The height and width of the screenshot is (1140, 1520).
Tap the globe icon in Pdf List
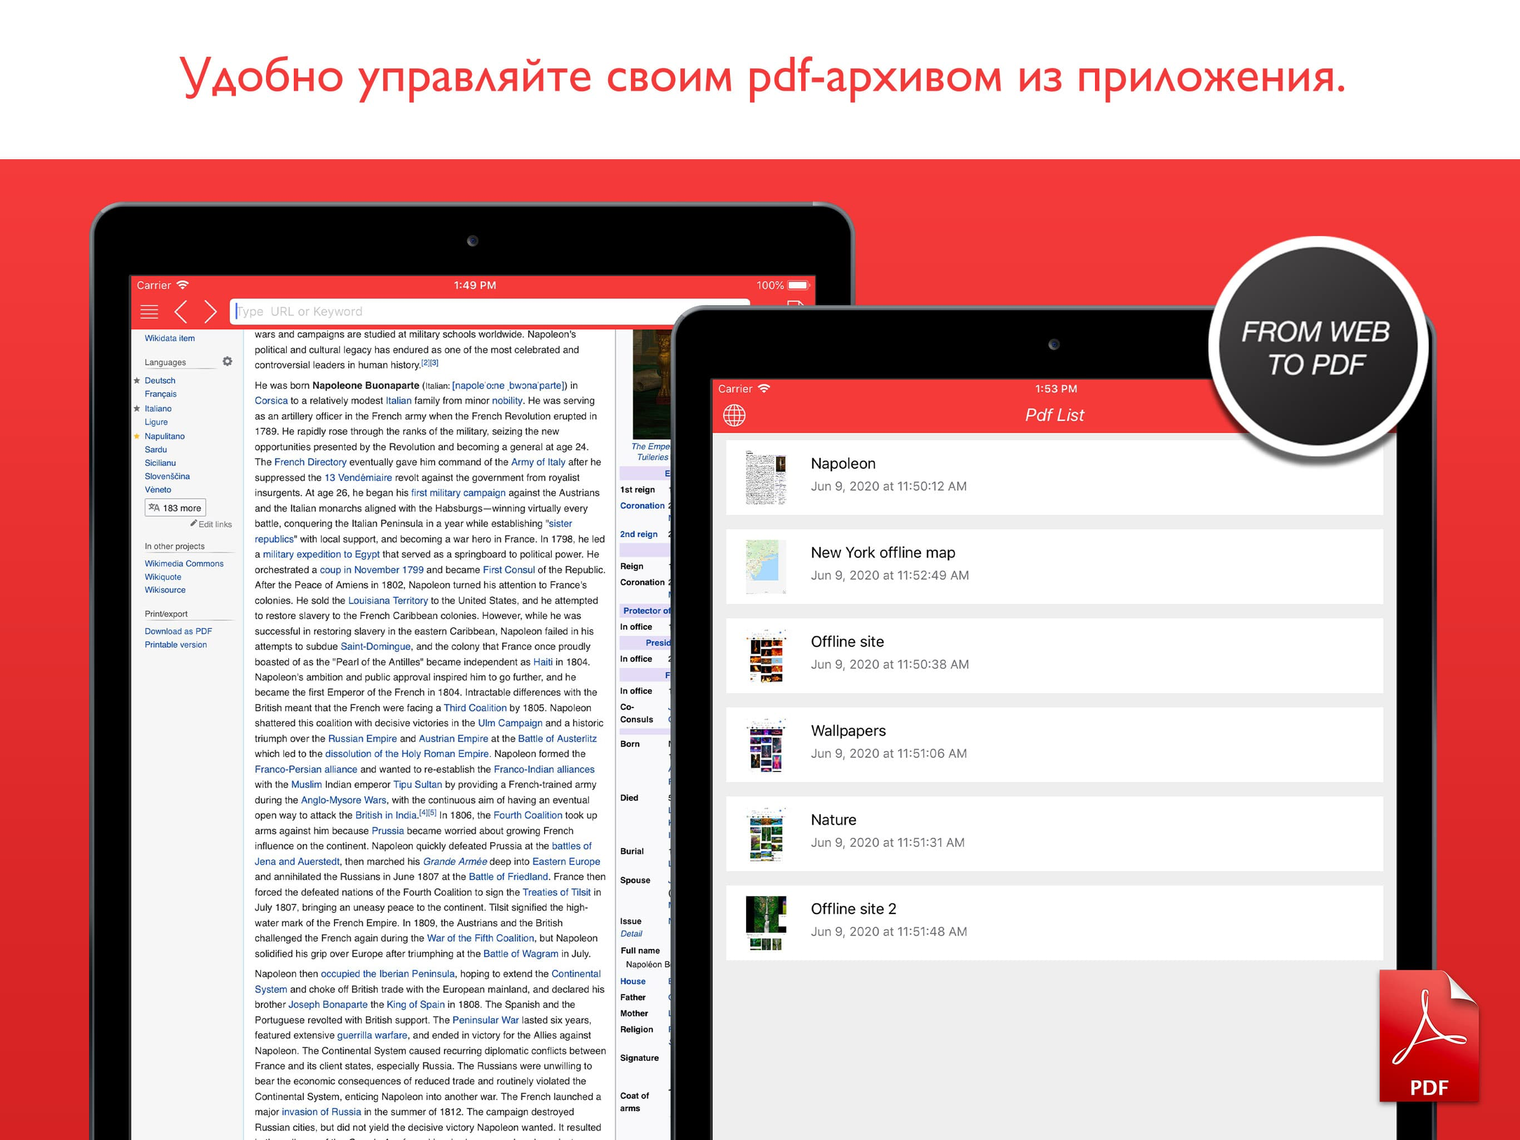(734, 415)
